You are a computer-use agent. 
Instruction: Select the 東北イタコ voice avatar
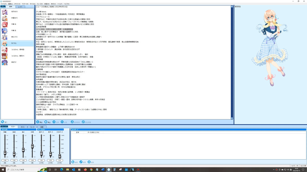[x=4, y=37]
